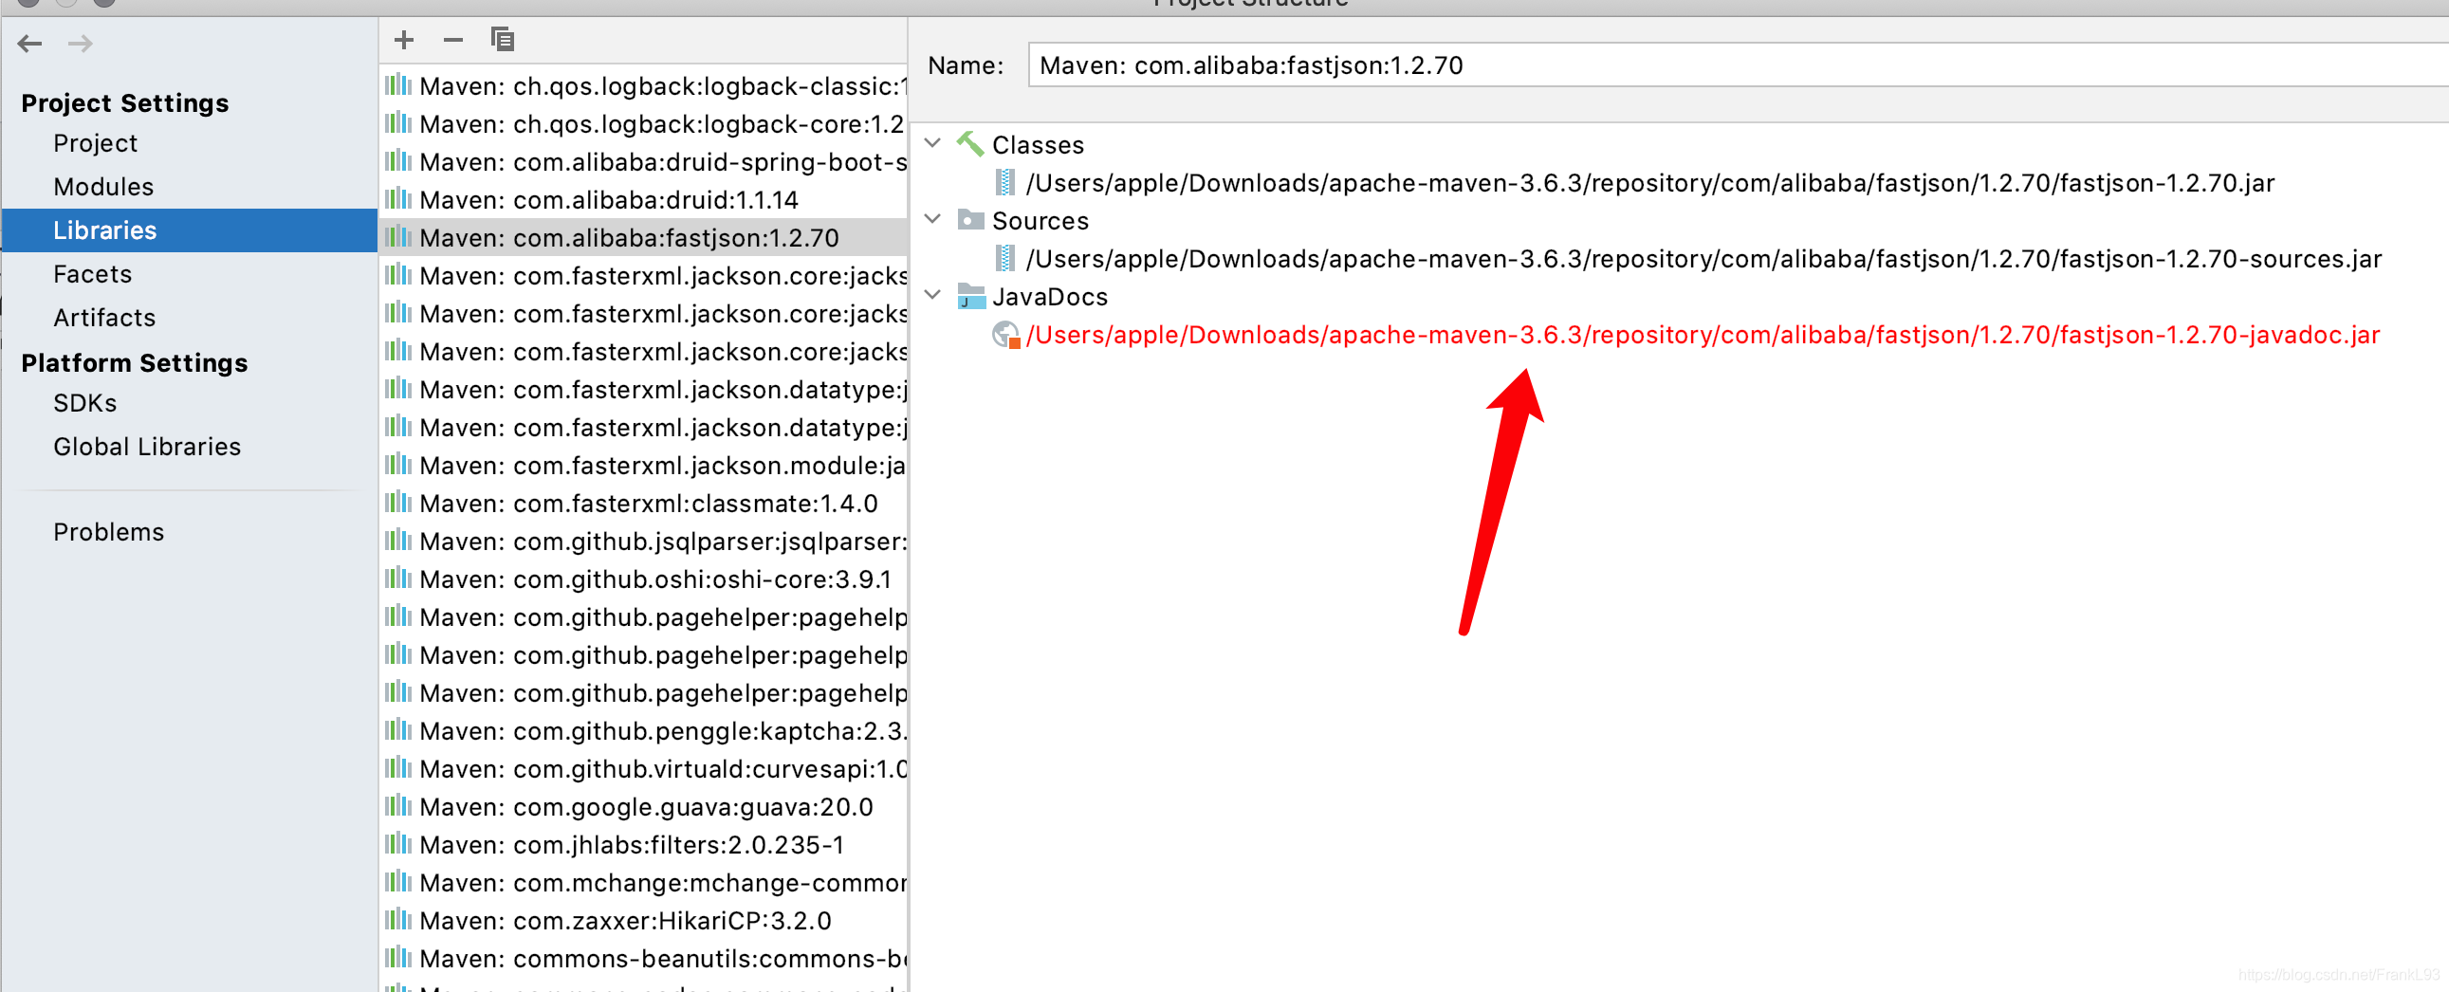Click the missing javadoc jar globe icon
Image resolution: width=2449 pixels, height=992 pixels.
[1005, 335]
